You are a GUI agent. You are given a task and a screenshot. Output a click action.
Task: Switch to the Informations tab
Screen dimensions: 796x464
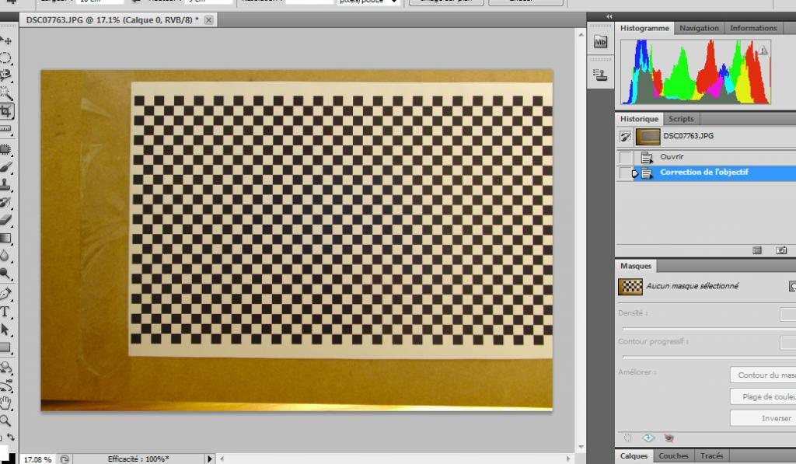(753, 29)
